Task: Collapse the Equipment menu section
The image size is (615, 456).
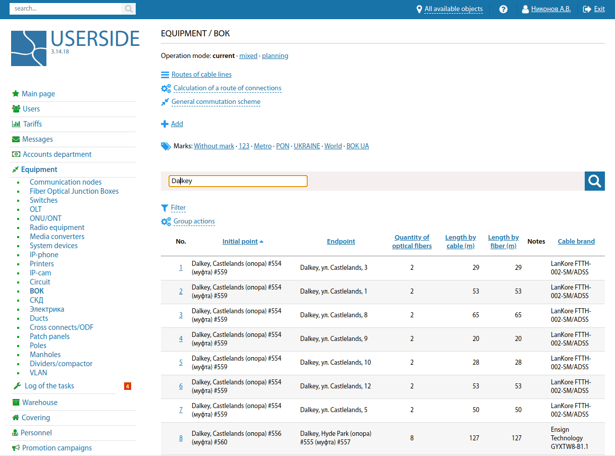Action: [x=39, y=169]
